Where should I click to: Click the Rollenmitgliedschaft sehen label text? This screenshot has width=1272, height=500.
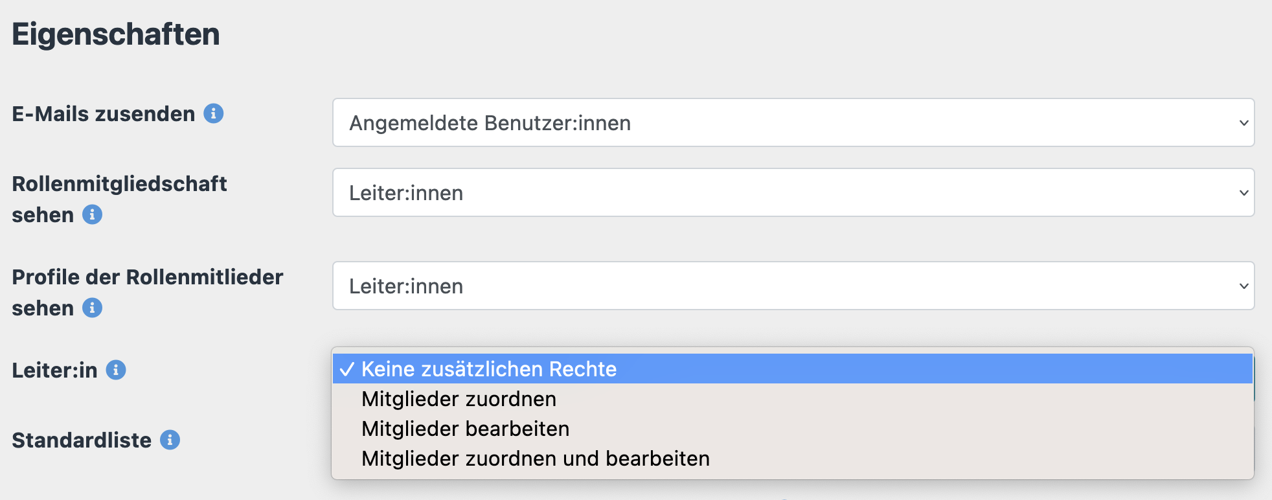(119, 184)
